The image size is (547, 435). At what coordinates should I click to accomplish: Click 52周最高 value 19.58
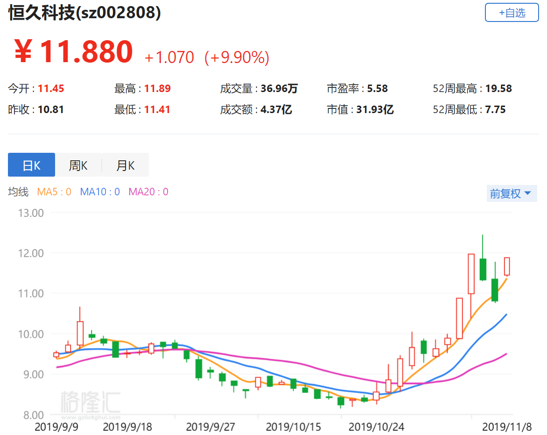499,88
